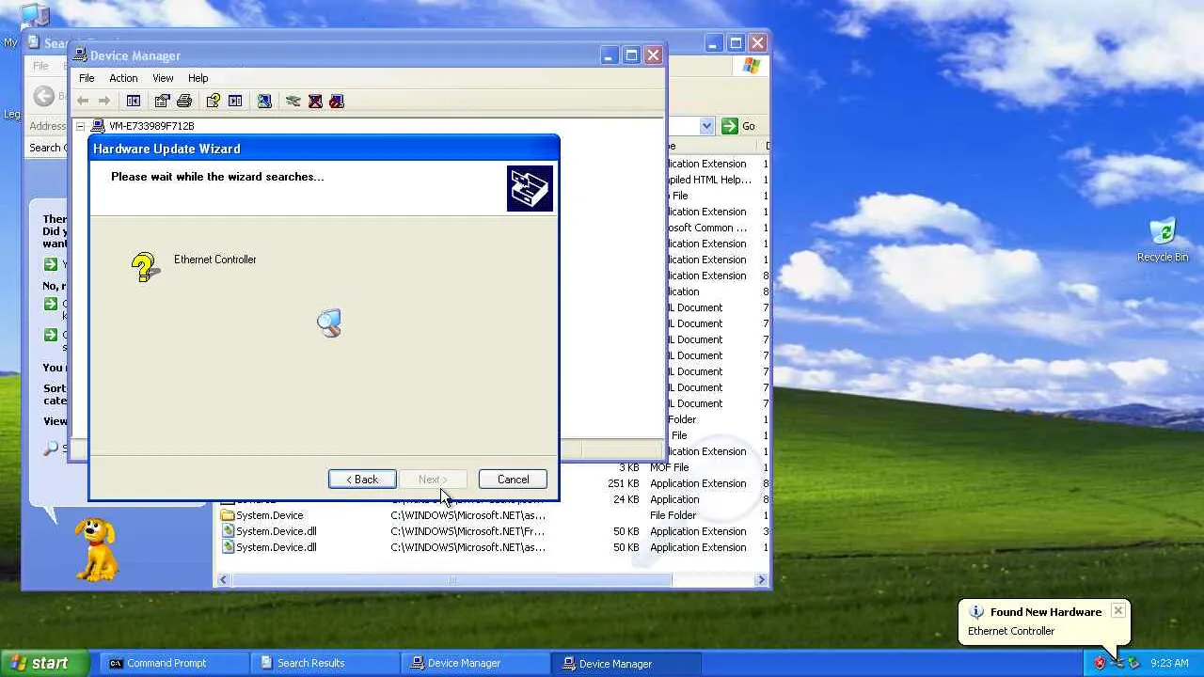Screen dimensions: 1204x677
Task: Click the taskbar clock showing 9:23 AM
Action: click(x=1169, y=663)
